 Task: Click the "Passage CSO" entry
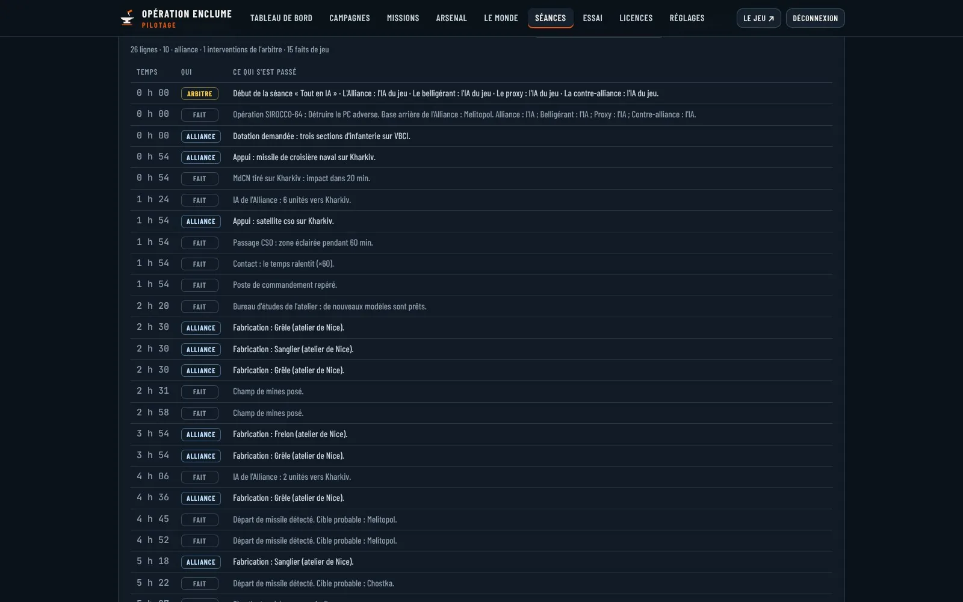303,243
